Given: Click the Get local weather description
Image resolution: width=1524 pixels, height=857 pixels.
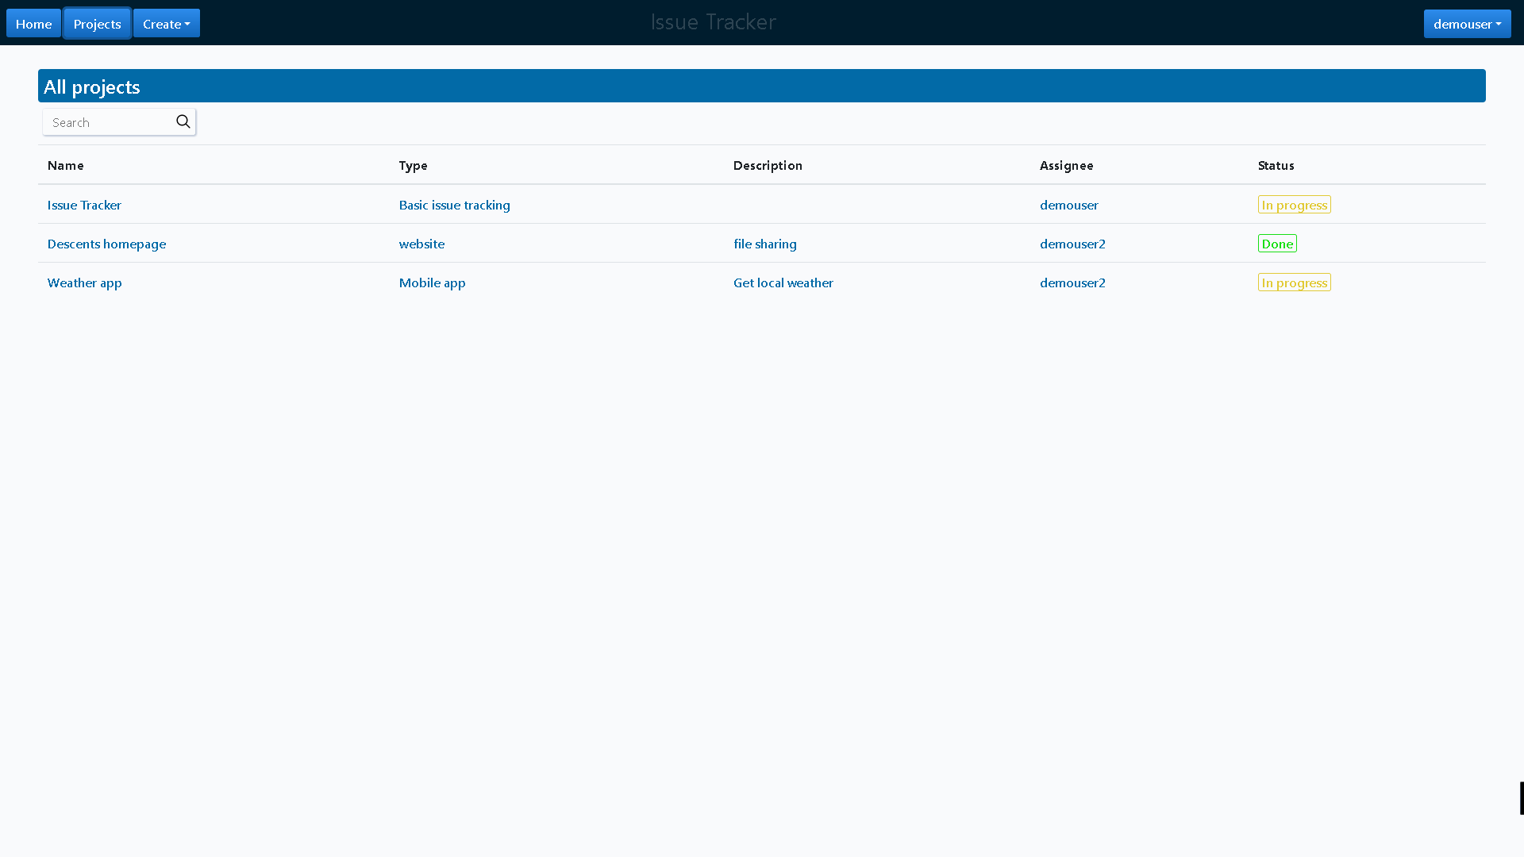Looking at the screenshot, I should (783, 282).
